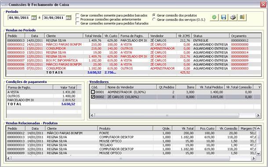Click the Vlr.Total Comissão column header

pos(239,87)
